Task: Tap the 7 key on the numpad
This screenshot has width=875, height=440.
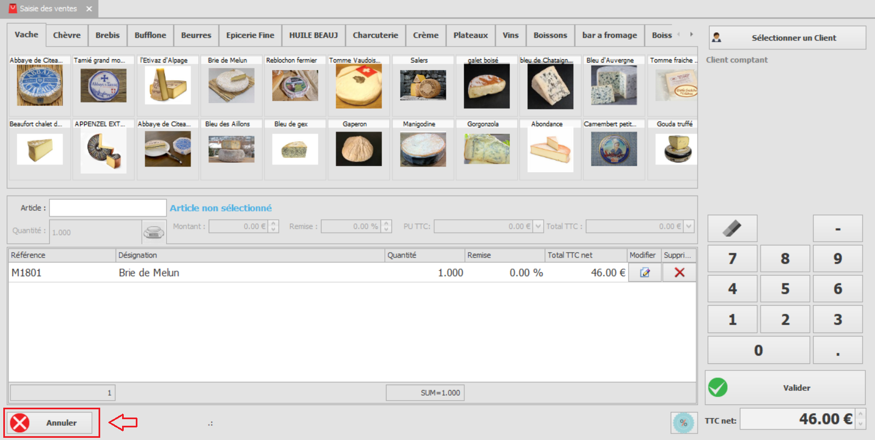Action: click(732, 259)
